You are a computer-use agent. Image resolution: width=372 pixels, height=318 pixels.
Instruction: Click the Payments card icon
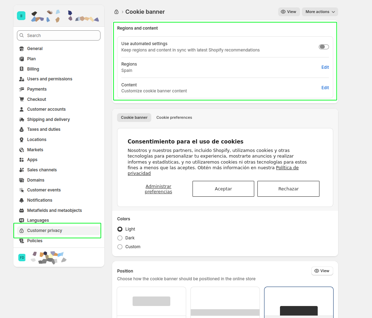pyautogui.click(x=22, y=89)
